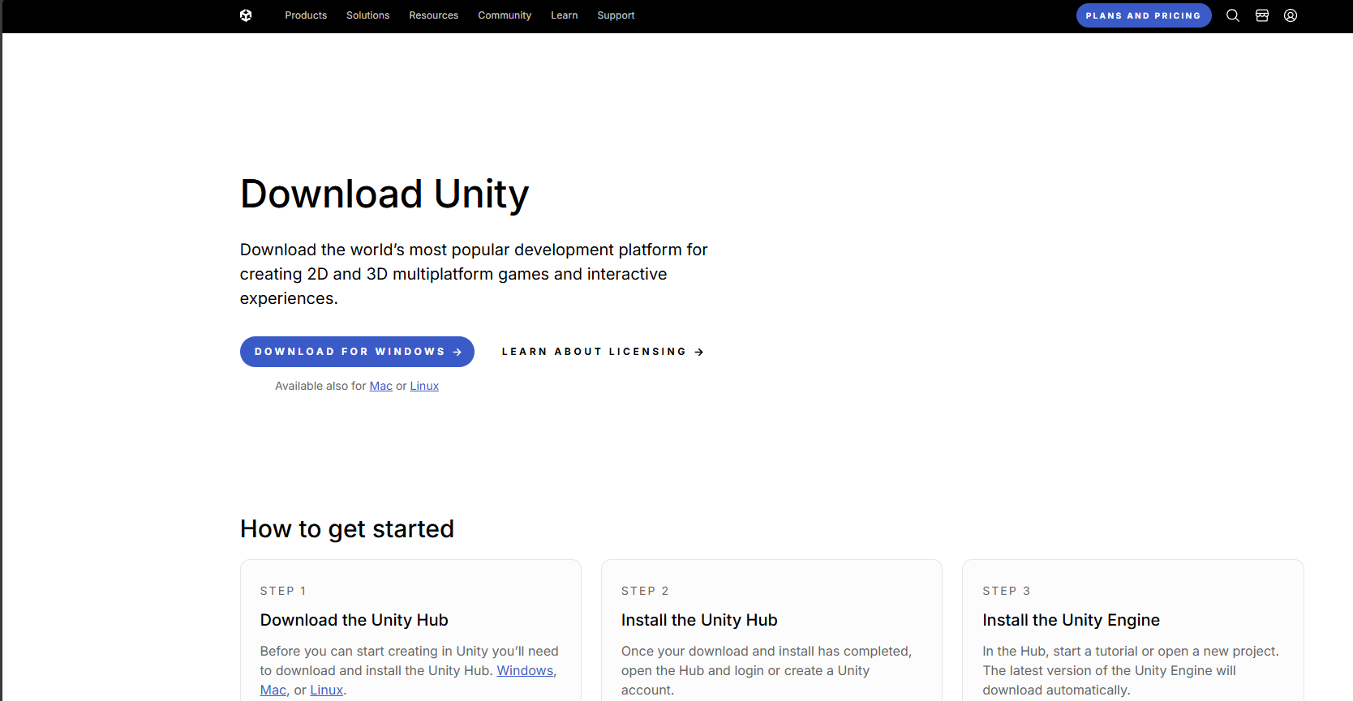This screenshot has width=1353, height=701.
Task: Open the Community menu
Action: 505,15
